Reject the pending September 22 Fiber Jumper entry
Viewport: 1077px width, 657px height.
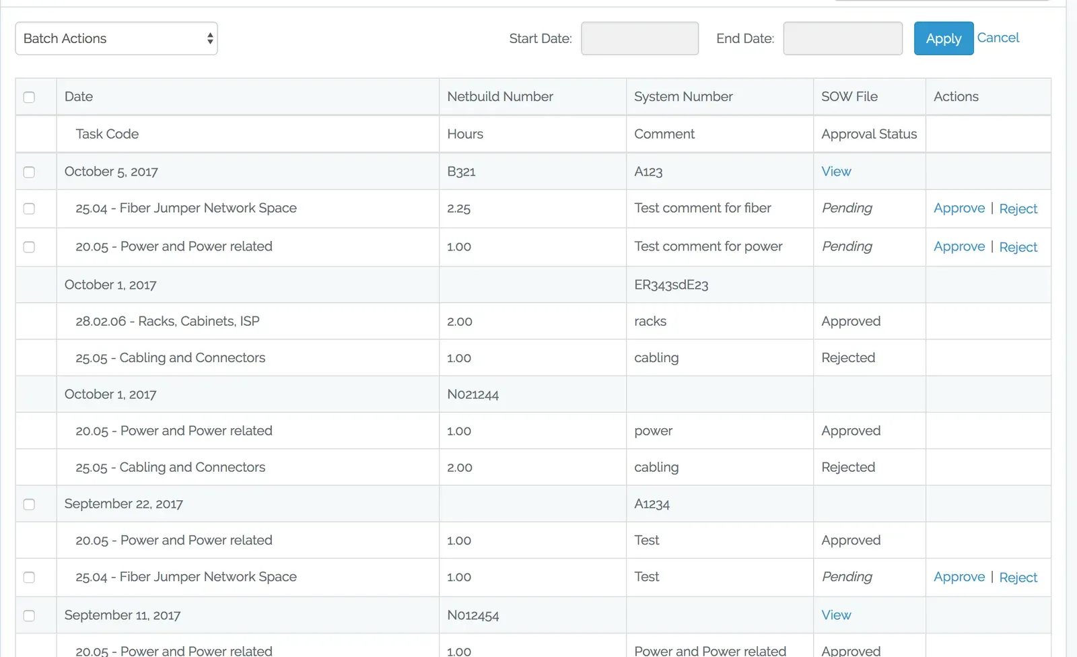1018,577
